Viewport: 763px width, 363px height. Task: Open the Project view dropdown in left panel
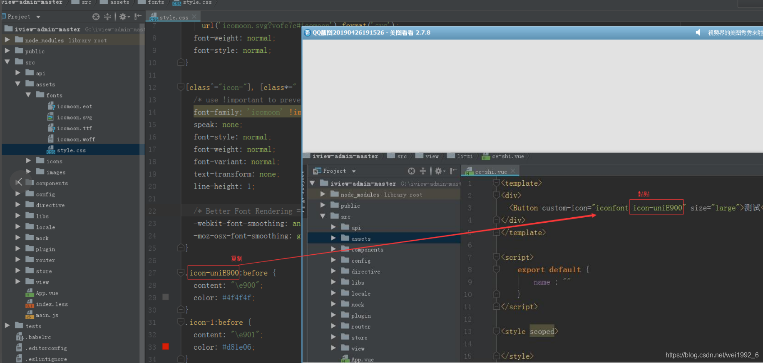(x=38, y=17)
